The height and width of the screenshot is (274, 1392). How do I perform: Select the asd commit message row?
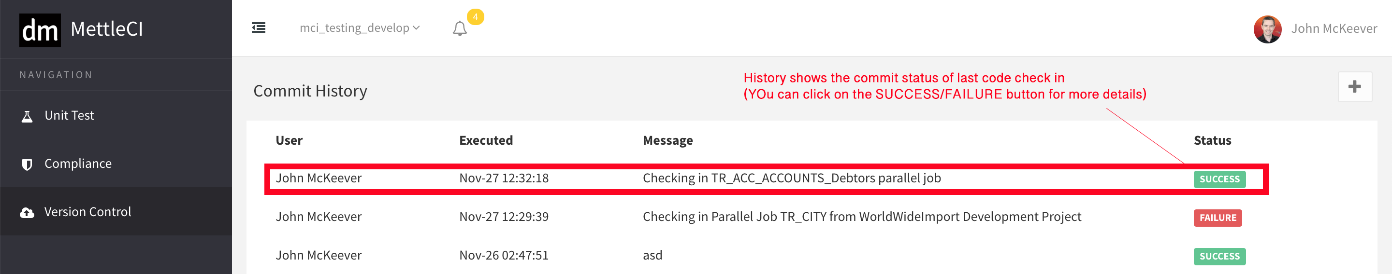[652, 255]
